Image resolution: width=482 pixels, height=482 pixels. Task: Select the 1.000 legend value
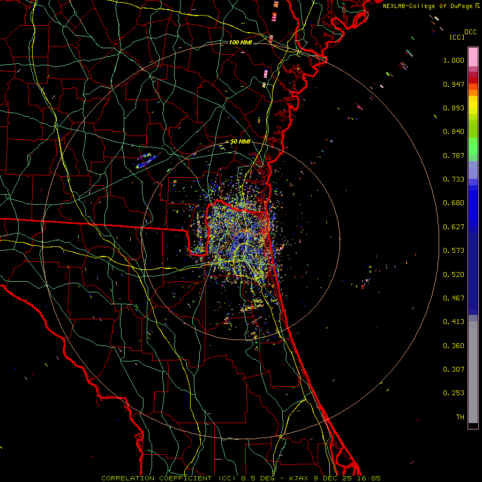tap(454, 60)
